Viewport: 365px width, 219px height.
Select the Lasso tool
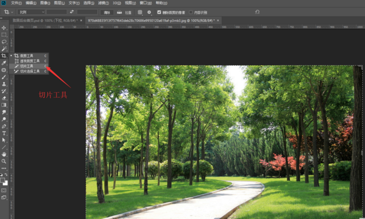pyautogui.click(x=4, y=42)
